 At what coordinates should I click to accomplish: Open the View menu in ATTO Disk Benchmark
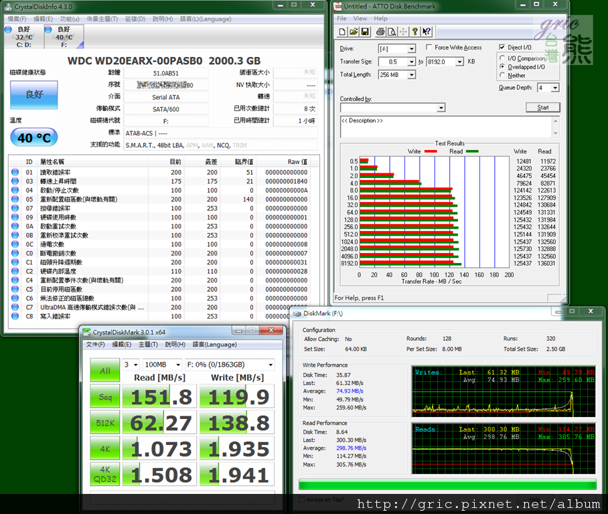coord(360,19)
